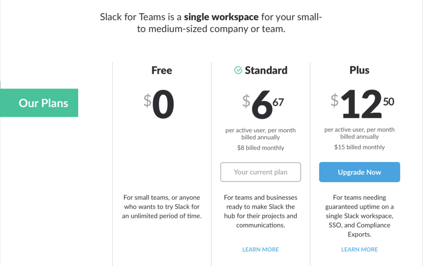Screen dimensions: 423x266
Task: Click Plus's per active user billing note
Action: tap(359, 133)
